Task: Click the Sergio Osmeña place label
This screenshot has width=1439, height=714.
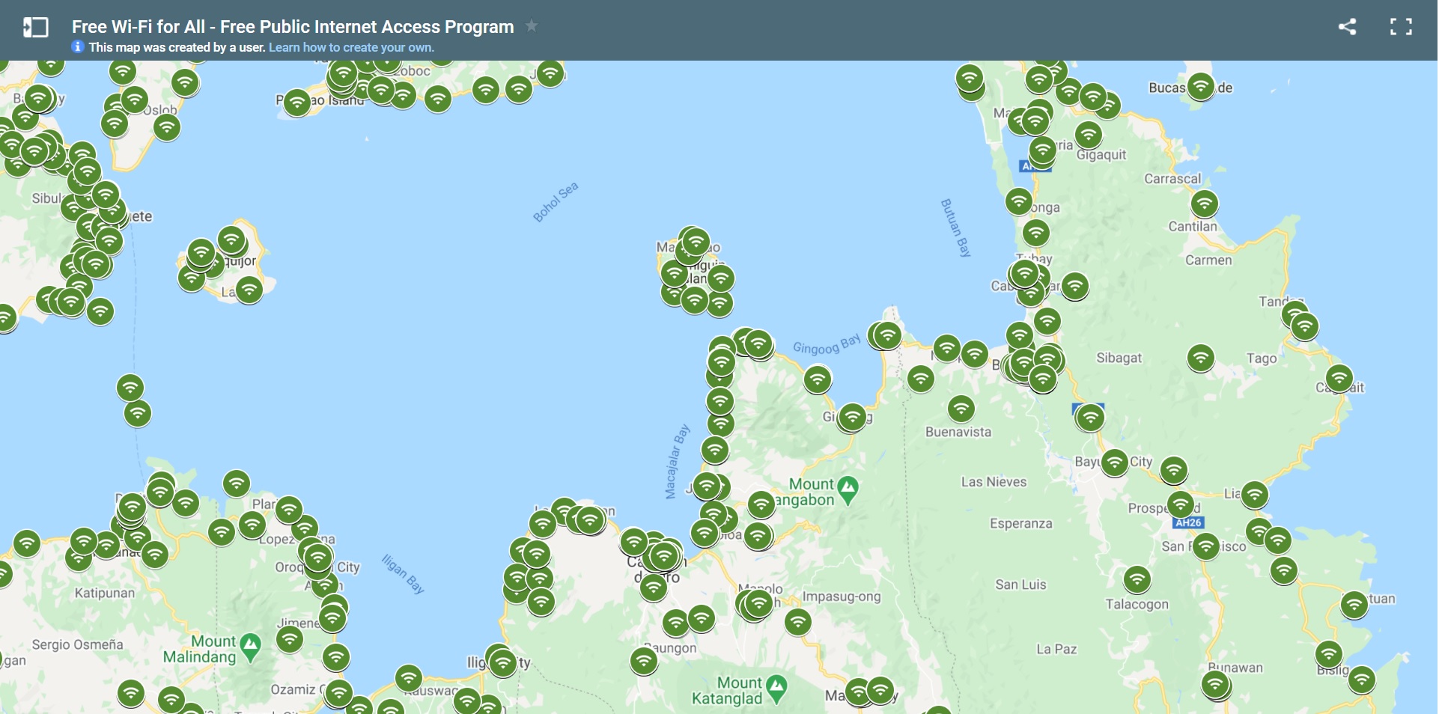Action: (77, 644)
